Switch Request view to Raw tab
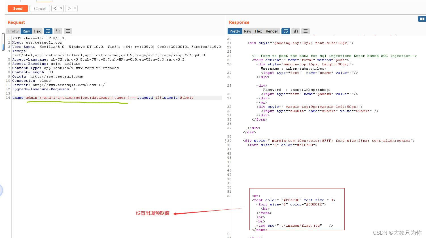426x238 pixels. tap(26, 31)
